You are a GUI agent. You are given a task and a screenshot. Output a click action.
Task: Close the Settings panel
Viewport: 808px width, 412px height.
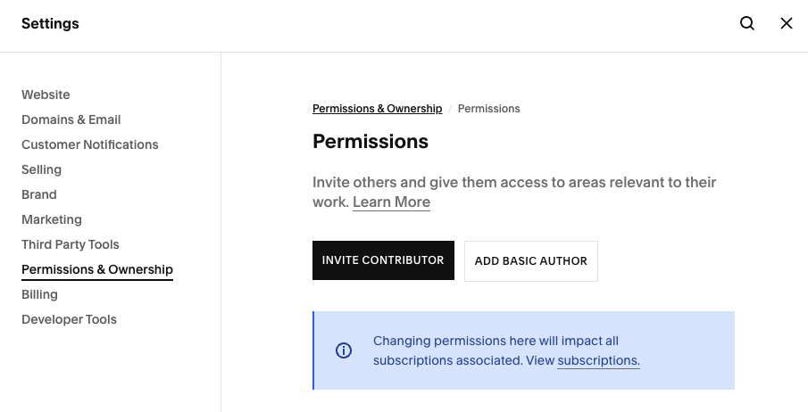(x=787, y=24)
